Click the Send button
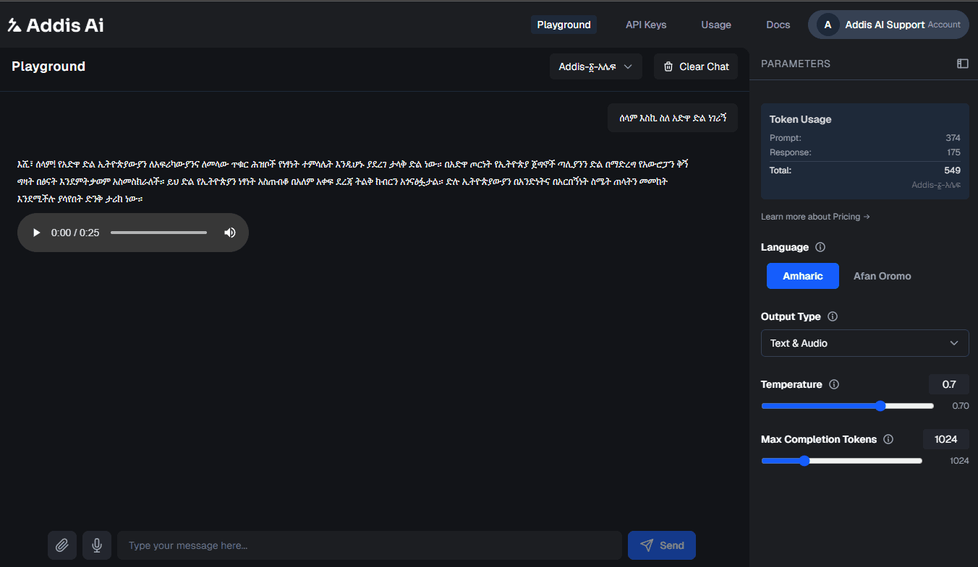This screenshot has height=567, width=978. 661,545
